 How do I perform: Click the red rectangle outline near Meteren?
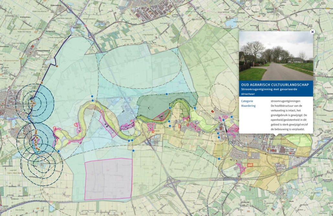pos(250,165)
